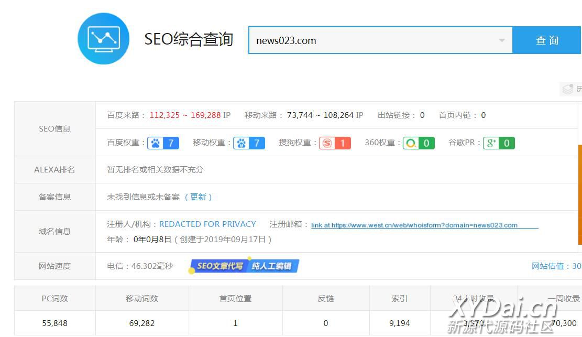The width and height of the screenshot is (582, 337).
Task: Click the 暂无排名或相关数据不充分 ALEXA text
Action: 155,170
